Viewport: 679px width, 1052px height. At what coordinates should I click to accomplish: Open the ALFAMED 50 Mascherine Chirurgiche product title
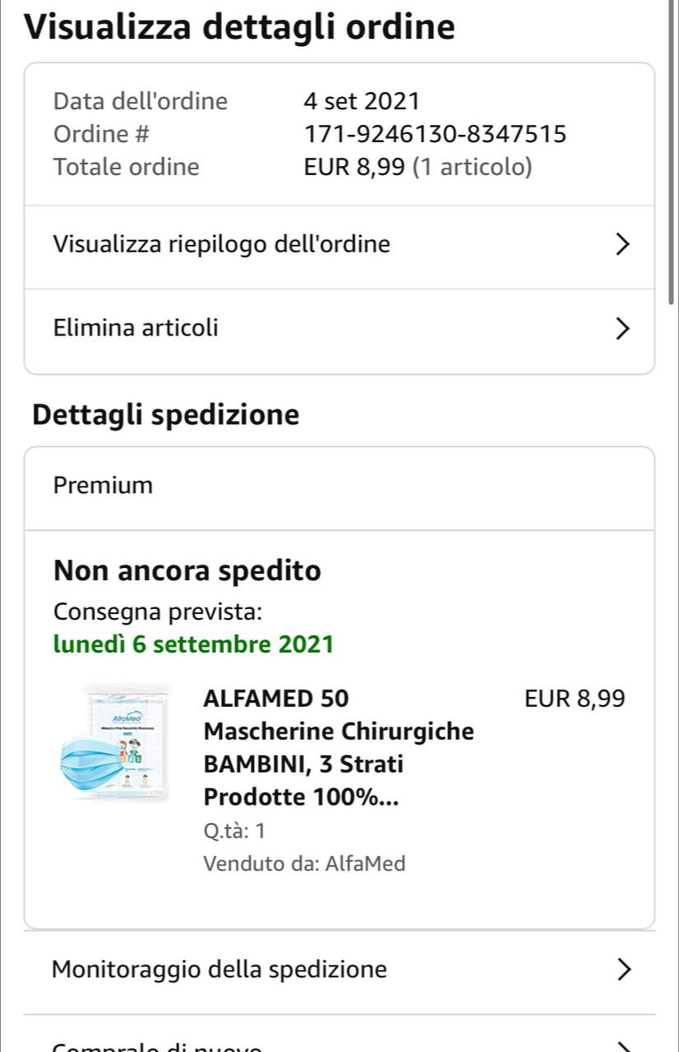(x=339, y=748)
